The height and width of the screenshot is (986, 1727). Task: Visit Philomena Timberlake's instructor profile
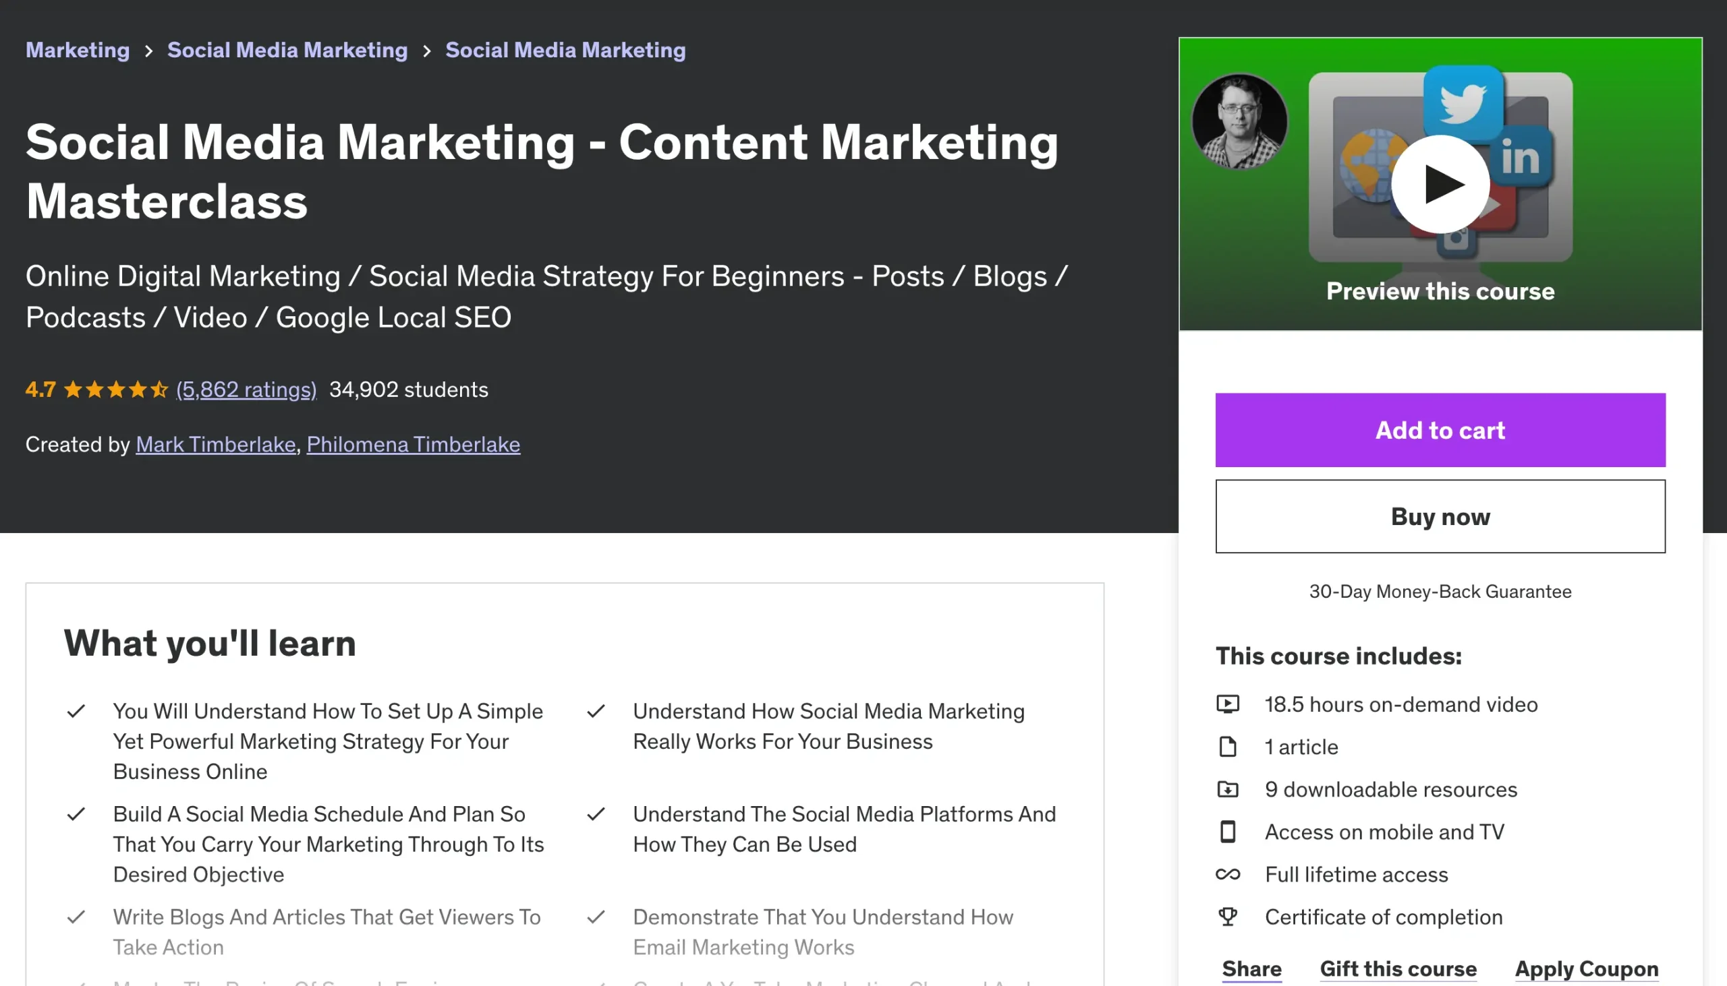point(414,444)
